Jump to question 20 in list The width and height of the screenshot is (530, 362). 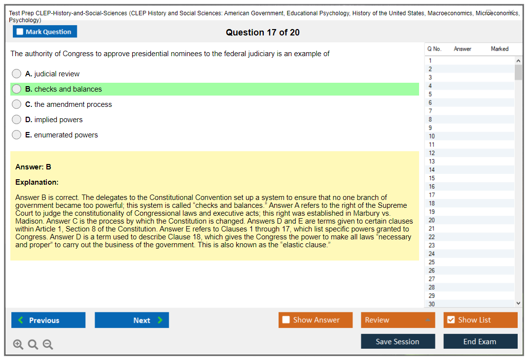point(432,220)
